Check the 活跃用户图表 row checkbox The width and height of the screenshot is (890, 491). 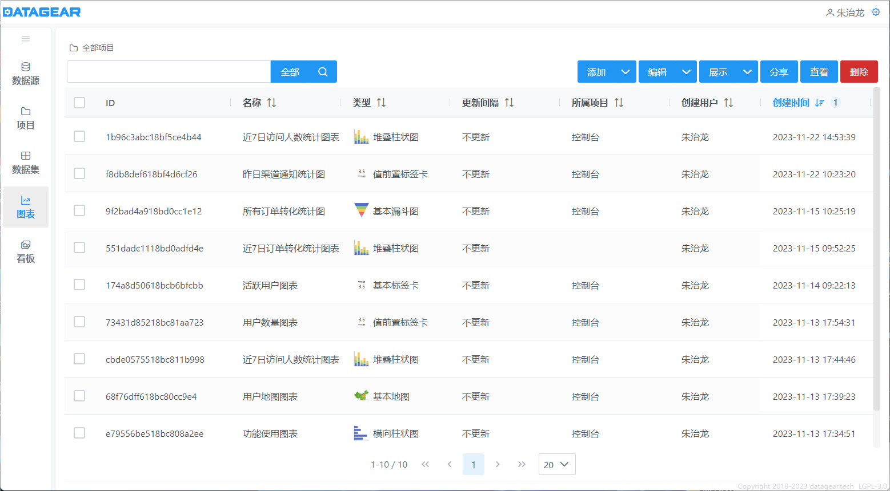click(x=79, y=285)
